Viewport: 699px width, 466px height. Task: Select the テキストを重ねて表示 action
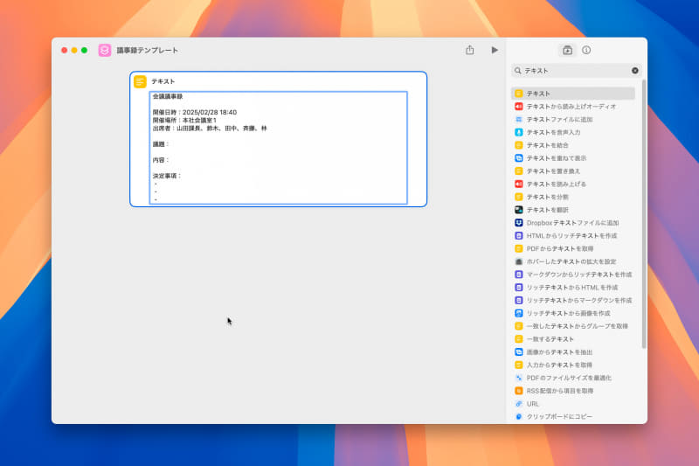pos(573,158)
